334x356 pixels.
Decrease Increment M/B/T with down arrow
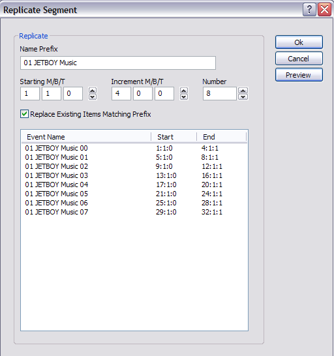point(184,97)
